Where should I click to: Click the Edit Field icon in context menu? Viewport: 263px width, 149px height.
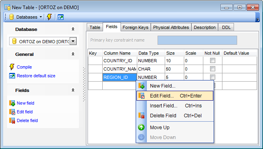(141, 96)
